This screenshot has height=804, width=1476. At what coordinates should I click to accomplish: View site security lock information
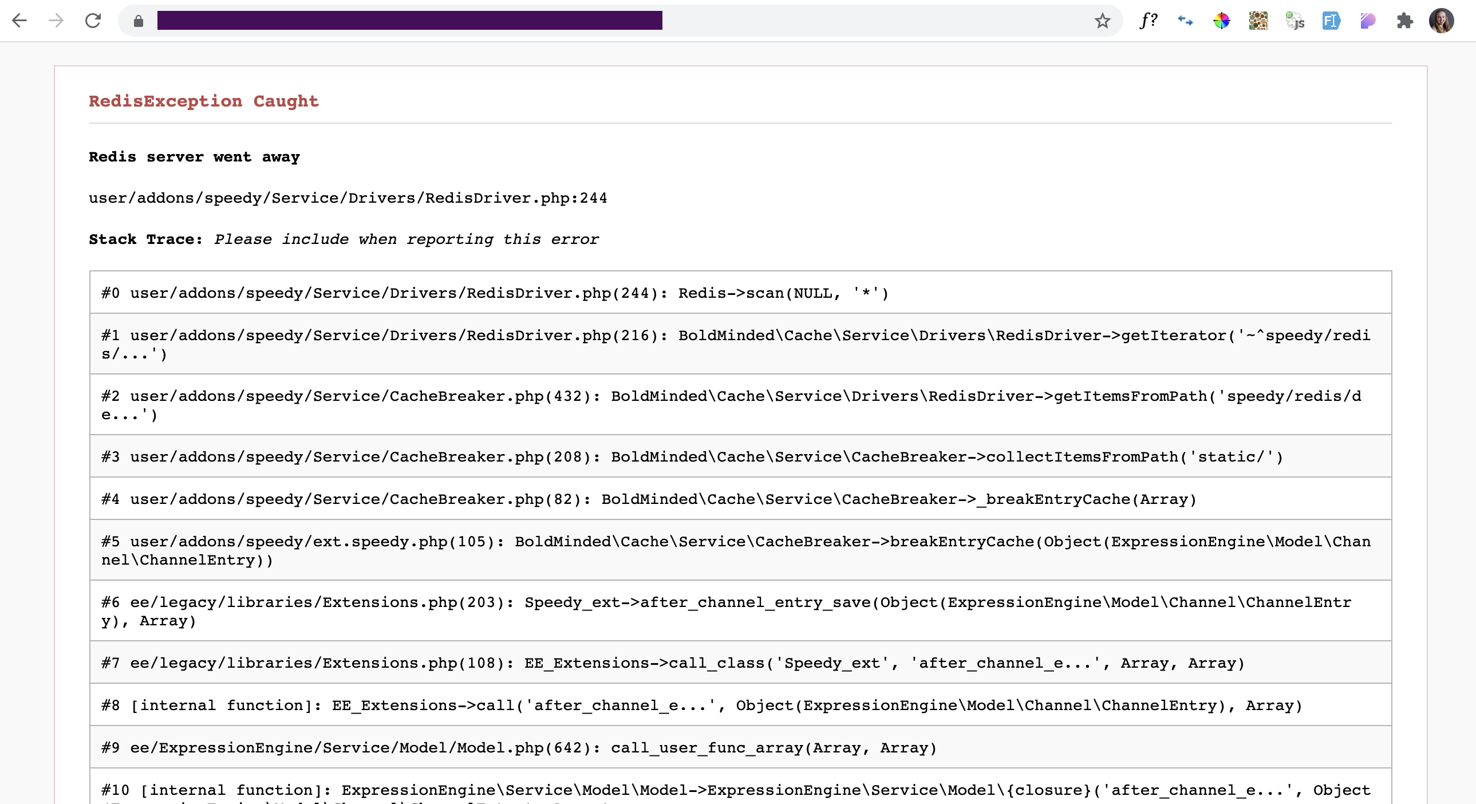point(138,21)
